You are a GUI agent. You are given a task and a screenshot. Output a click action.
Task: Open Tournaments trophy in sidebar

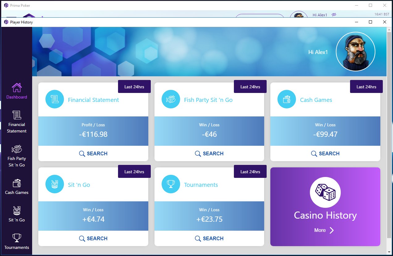click(17, 238)
